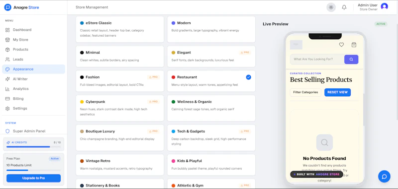Open notifications bell icon
This screenshot has width=398, height=189.
[344, 7]
